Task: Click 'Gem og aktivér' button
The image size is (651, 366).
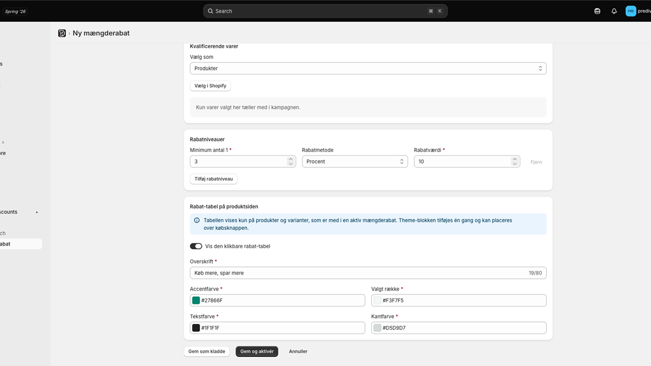Action: (257, 351)
